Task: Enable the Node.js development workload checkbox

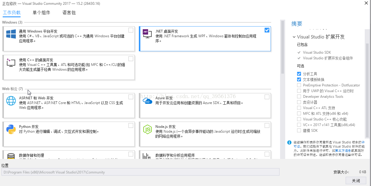Action: (x=267, y=125)
